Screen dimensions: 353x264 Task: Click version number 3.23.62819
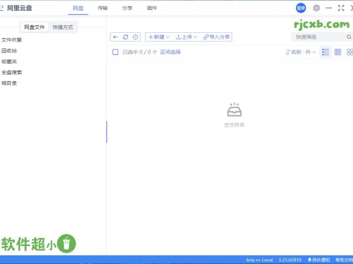tap(290, 260)
